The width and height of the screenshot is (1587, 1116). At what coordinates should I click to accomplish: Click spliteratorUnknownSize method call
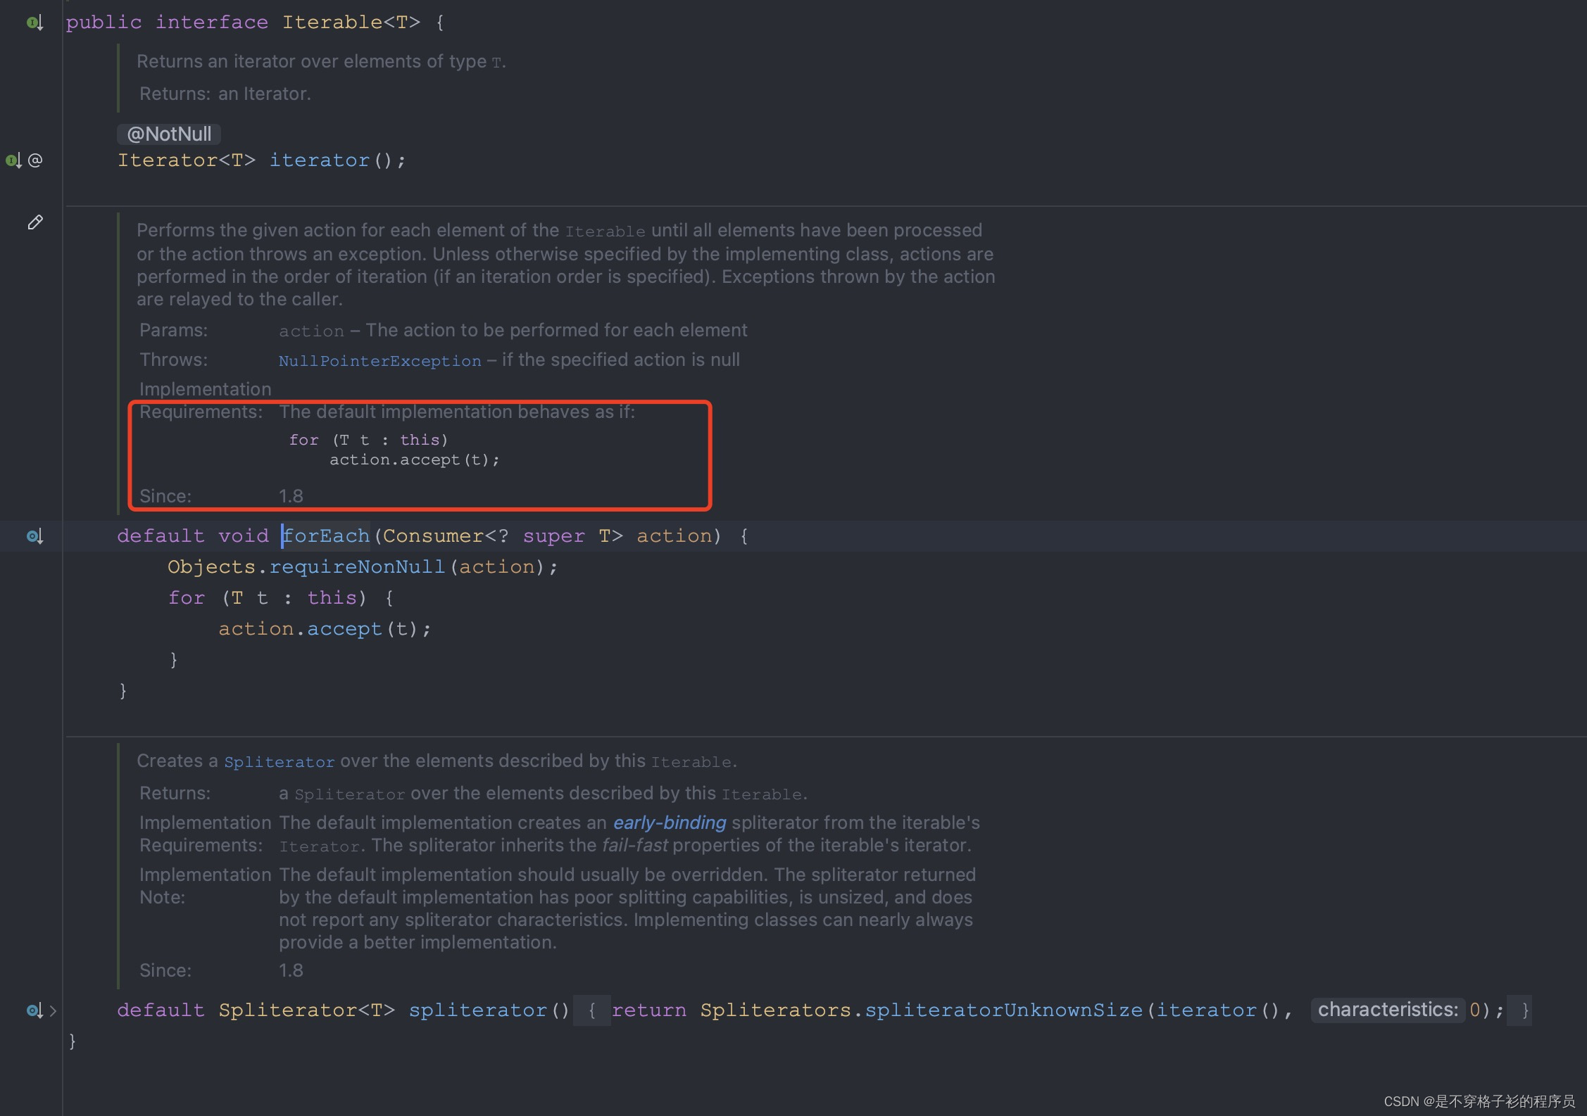[x=1003, y=1010]
